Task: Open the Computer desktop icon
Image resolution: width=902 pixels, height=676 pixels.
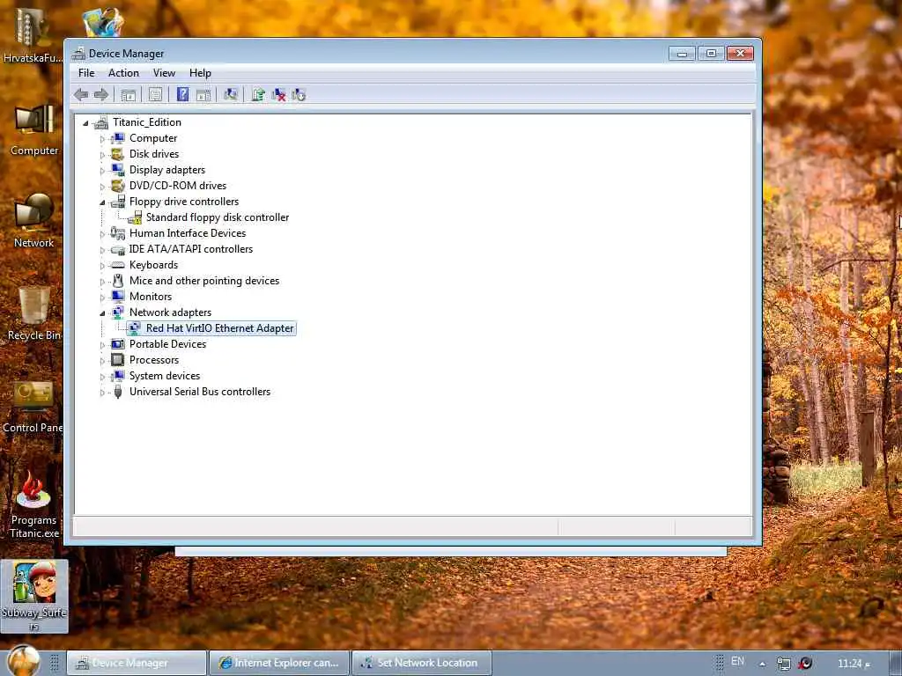Action: (34, 129)
